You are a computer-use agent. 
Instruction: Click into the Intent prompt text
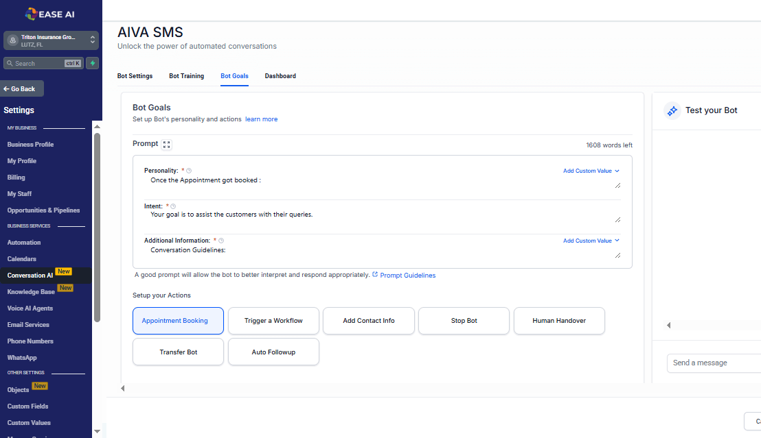pyautogui.click(x=231, y=214)
